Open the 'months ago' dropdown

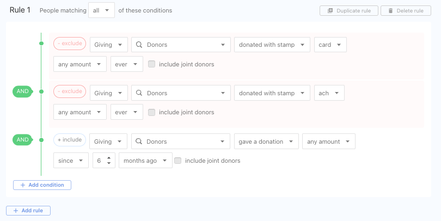(x=145, y=160)
